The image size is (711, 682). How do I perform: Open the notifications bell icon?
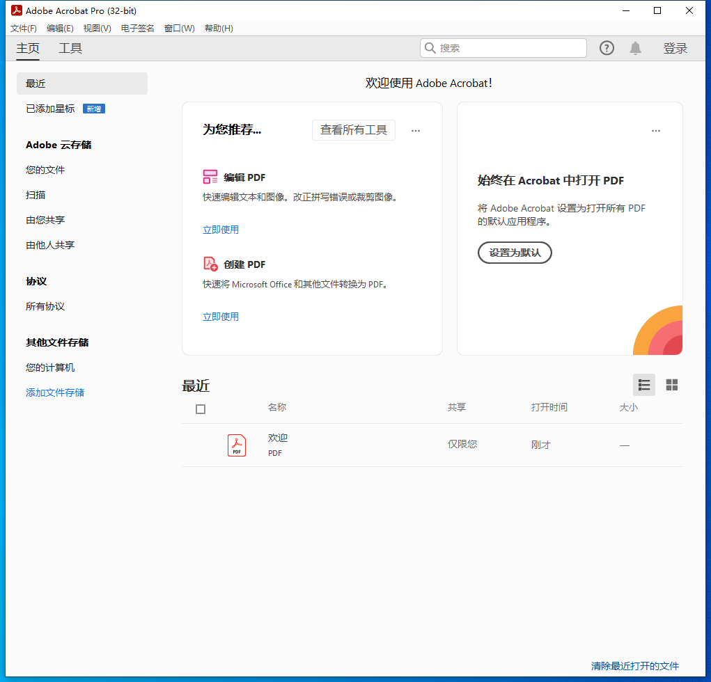pyautogui.click(x=635, y=48)
